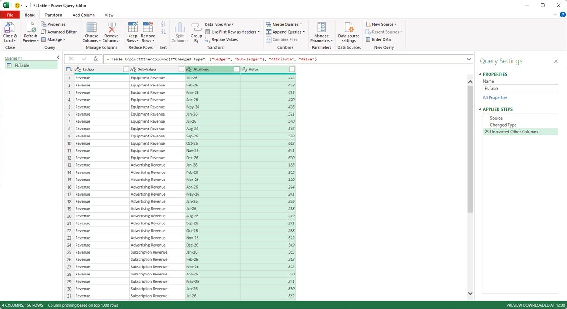Open the File menu
Screen dimensions: 567x309
[x=10, y=15]
